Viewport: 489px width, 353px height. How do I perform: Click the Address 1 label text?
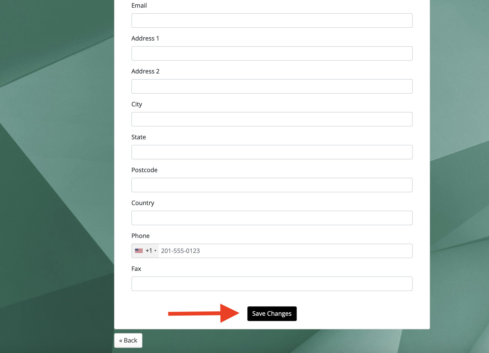[x=145, y=39]
